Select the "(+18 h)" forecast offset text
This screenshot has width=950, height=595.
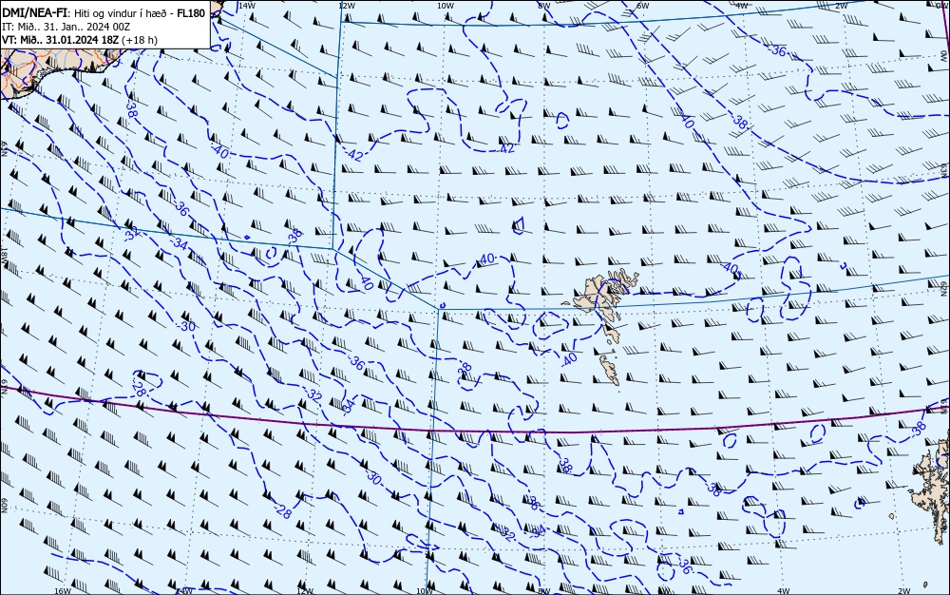pyautogui.click(x=140, y=40)
